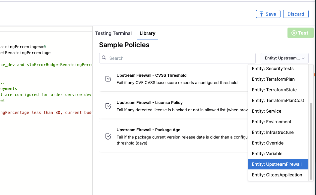Viewport: 316px width, 195px height.
Task: Choose Entity: Variable in the dropdown
Action: pos(267,153)
